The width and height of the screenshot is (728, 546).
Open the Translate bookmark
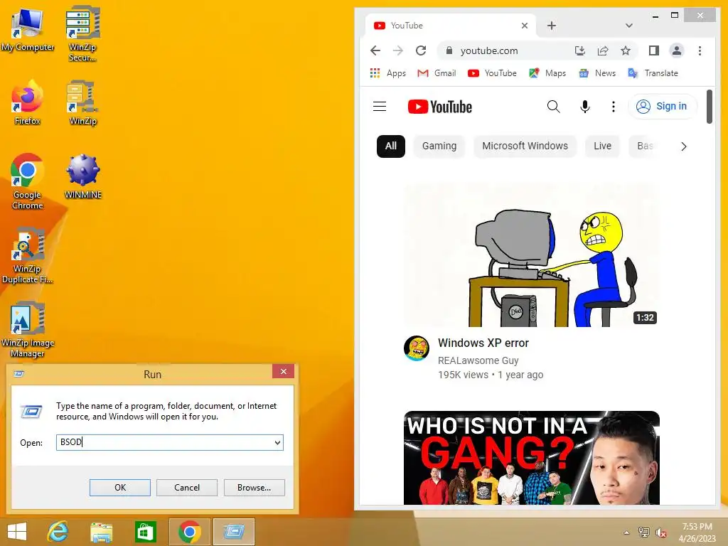click(x=653, y=73)
